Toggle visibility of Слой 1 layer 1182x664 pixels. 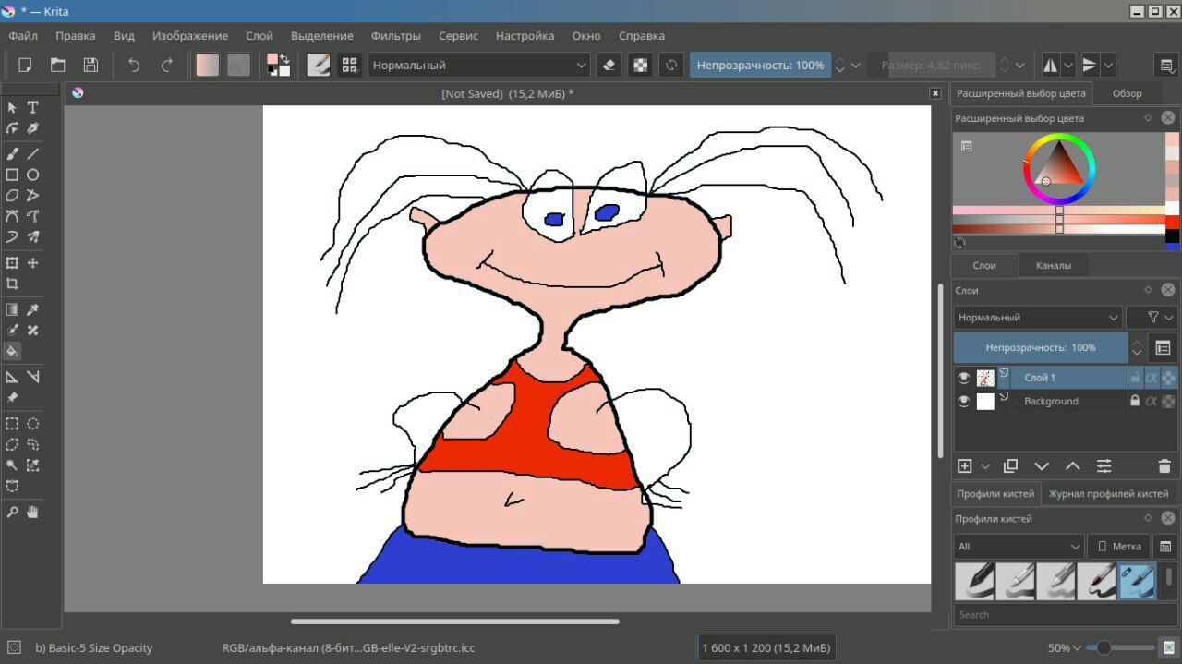pos(964,378)
